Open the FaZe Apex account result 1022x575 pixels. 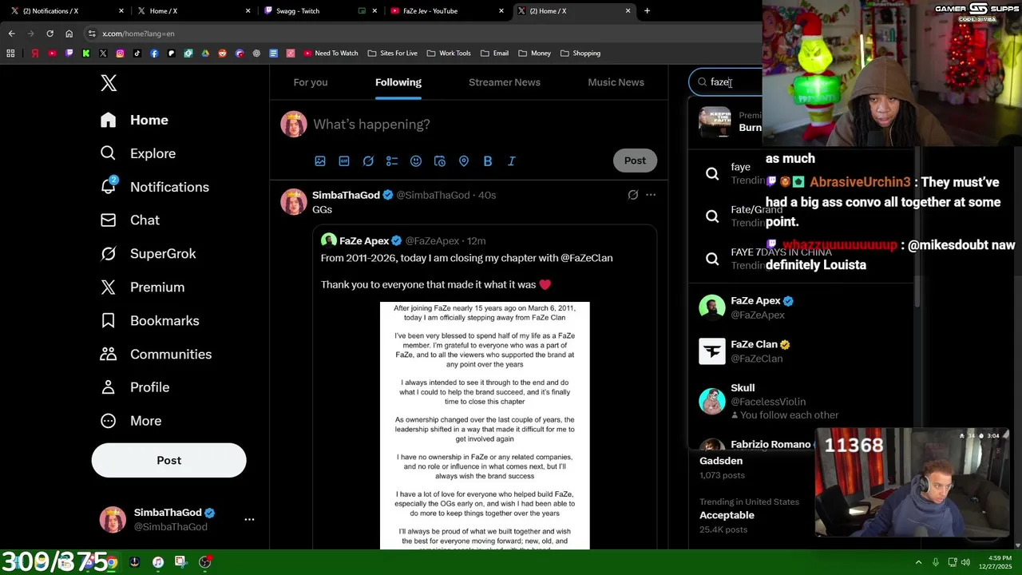tap(802, 307)
